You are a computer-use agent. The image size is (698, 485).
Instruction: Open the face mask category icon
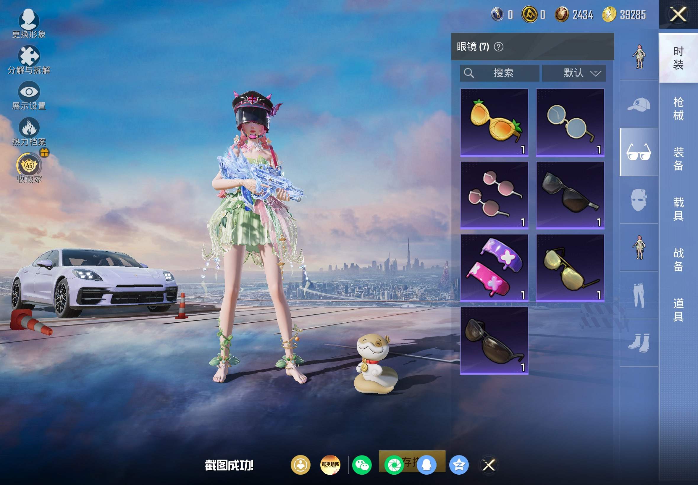pos(639,200)
